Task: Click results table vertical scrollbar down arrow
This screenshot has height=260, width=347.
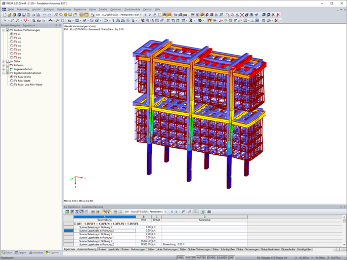Action: tap(344, 244)
